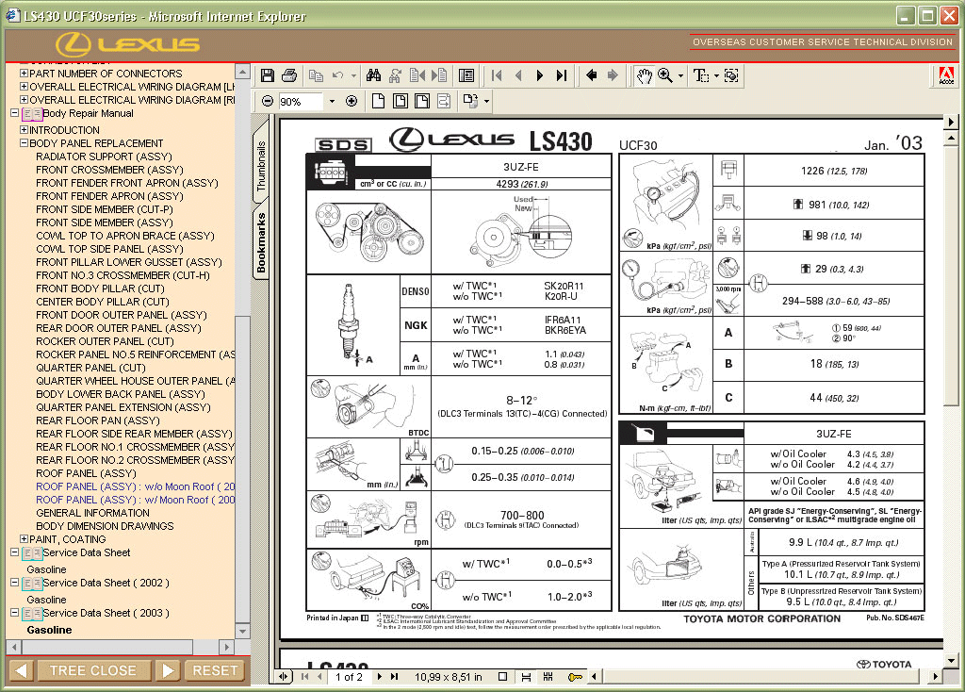The width and height of the screenshot is (965, 692).
Task: Click the book icon beside Body Repair Manual
Action: coord(32,114)
